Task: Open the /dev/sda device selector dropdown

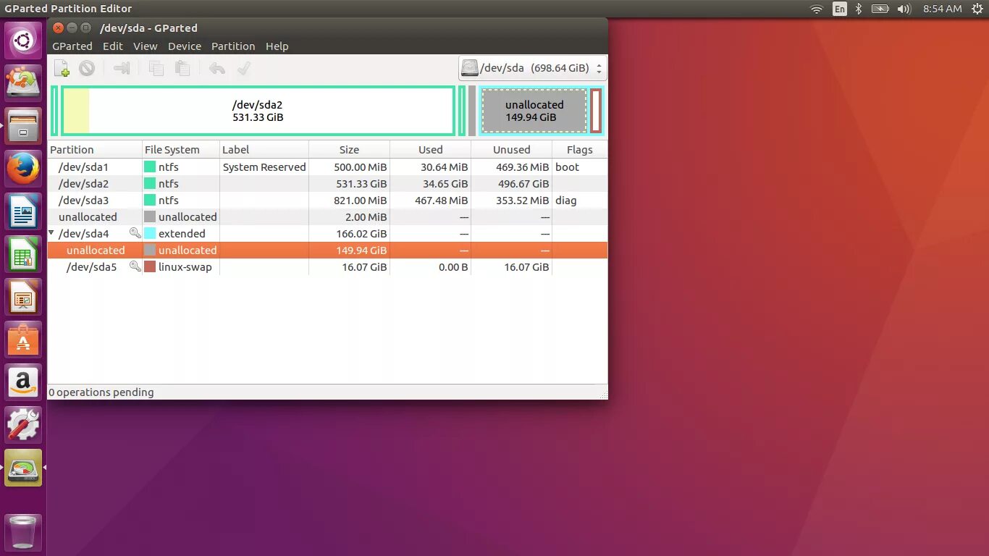Action: pyautogui.click(x=532, y=68)
